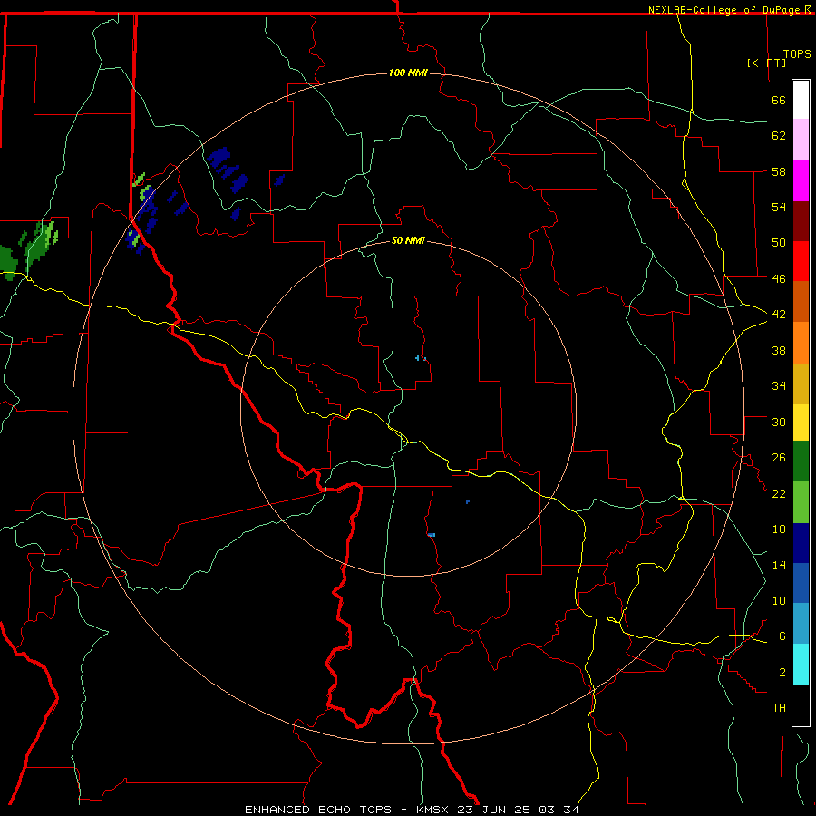Viewport: 816px width, 816px height.
Task: Click the 46 legend value
Action: pos(779,278)
